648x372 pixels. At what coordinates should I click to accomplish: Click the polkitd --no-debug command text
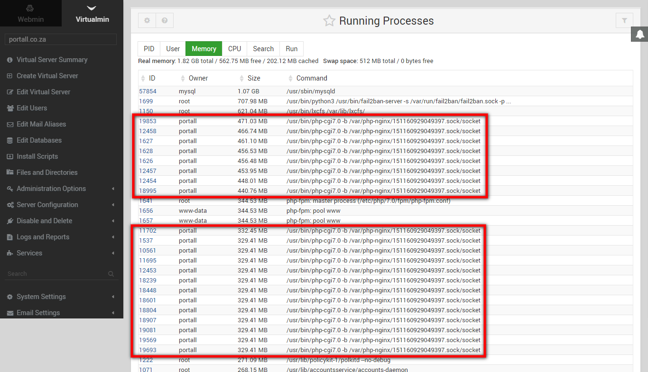pos(338,360)
